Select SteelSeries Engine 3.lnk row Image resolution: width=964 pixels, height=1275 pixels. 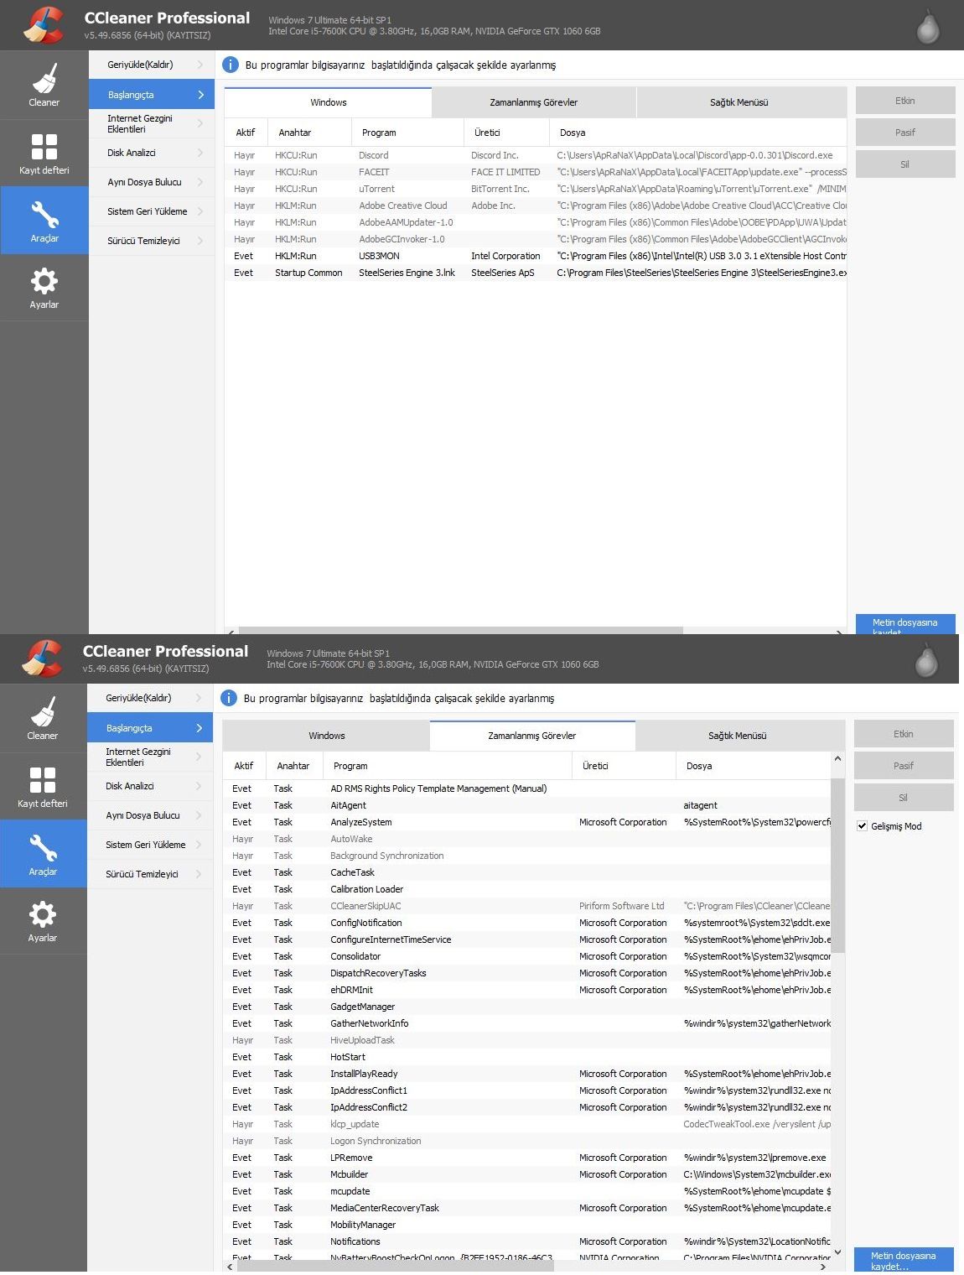point(536,273)
